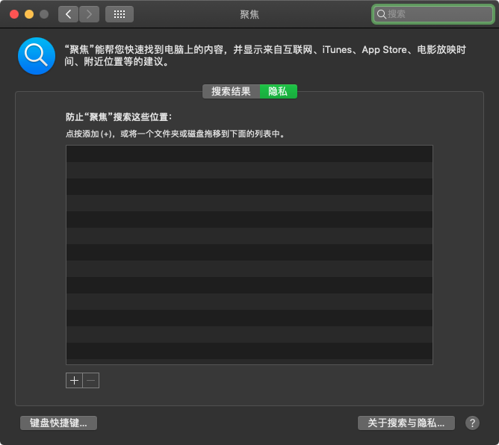
Task: Close the 聚焦 preferences window
Action: [14, 14]
